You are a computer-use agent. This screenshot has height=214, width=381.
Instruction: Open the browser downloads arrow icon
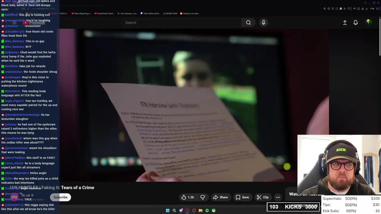point(367,9)
